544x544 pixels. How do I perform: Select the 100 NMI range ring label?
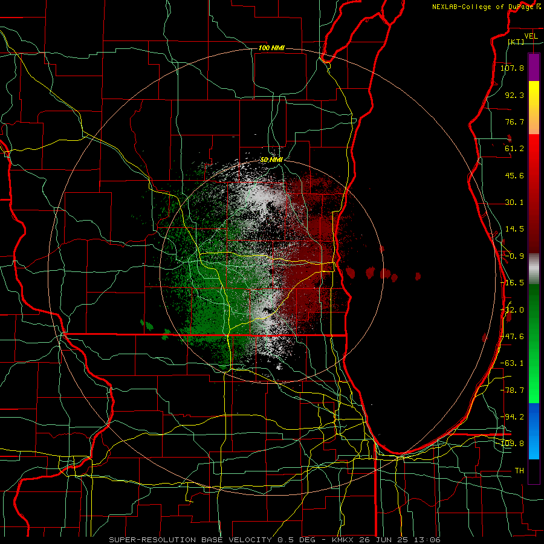click(x=271, y=48)
